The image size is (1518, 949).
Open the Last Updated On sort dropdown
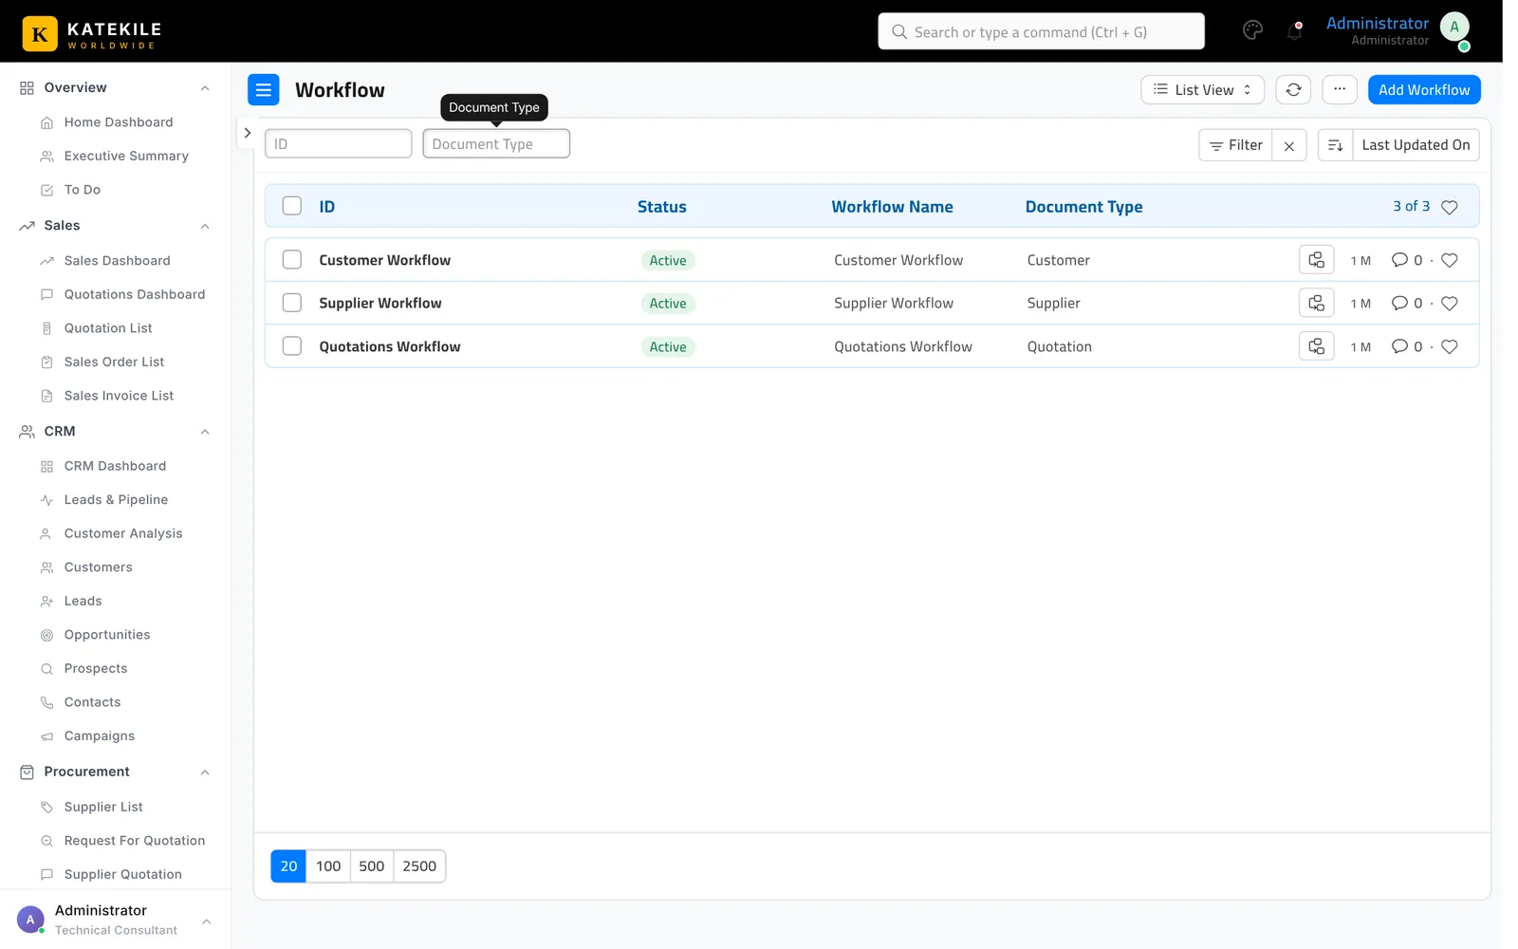point(1416,145)
